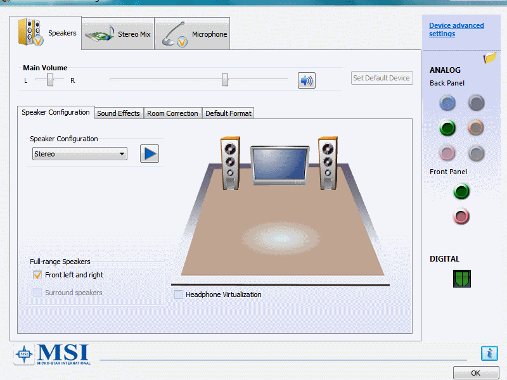Click the orange back panel jack
This screenshot has width=507, height=380.
pyautogui.click(x=476, y=128)
